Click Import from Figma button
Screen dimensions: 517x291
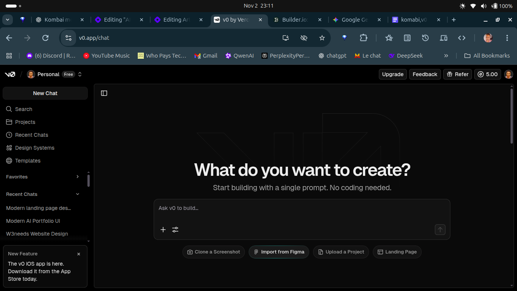279,252
